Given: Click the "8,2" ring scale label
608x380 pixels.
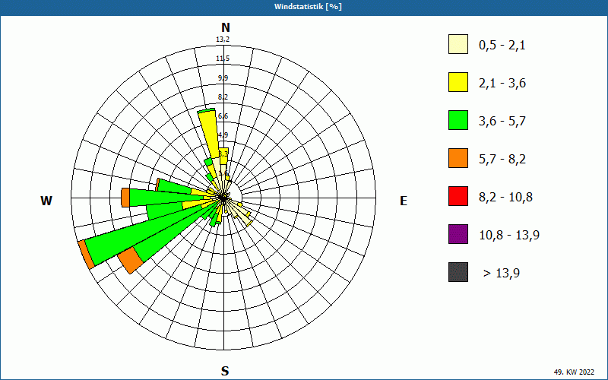Looking at the screenshot, I should (x=223, y=97).
